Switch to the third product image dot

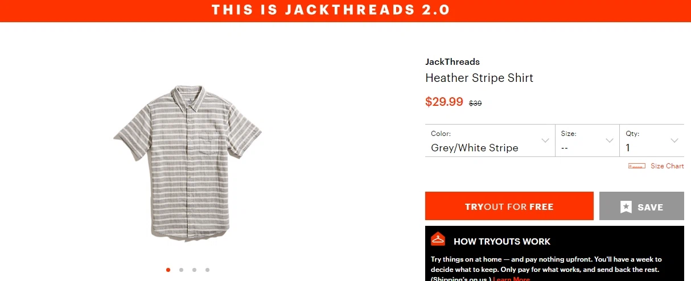(x=194, y=270)
